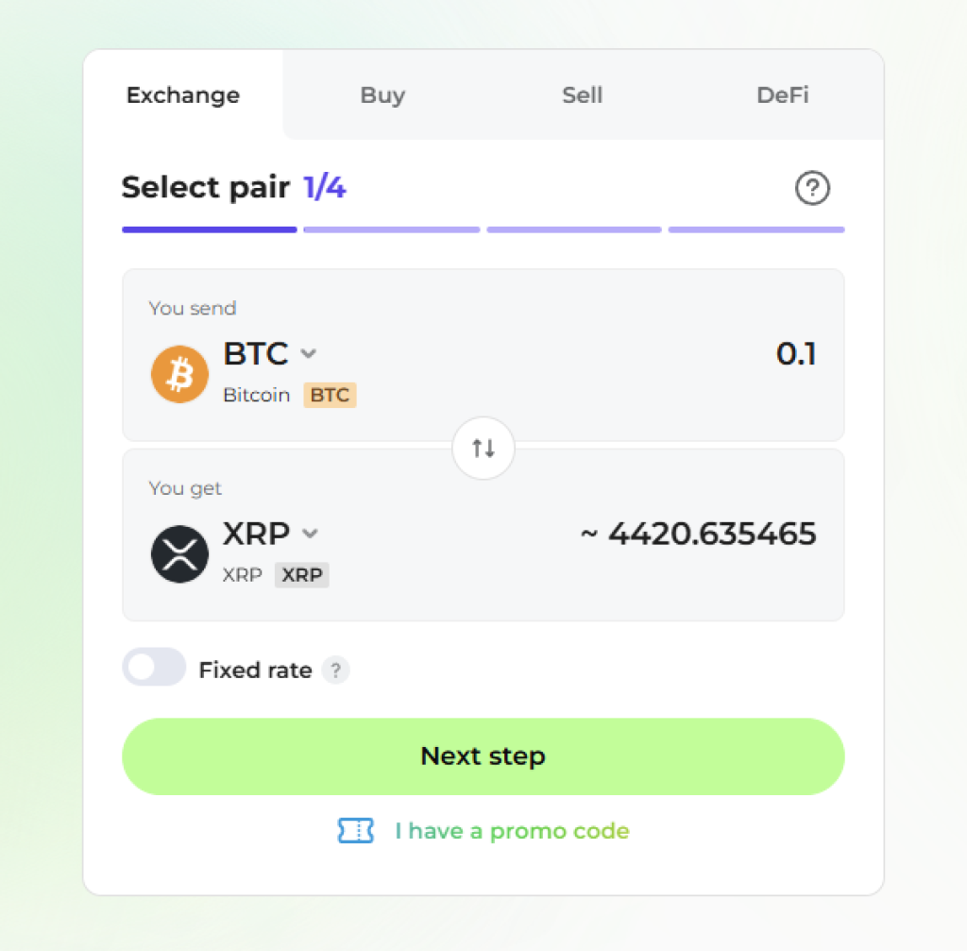The width and height of the screenshot is (967, 951).
Task: Click the 0.1 send amount field
Action: [795, 354]
